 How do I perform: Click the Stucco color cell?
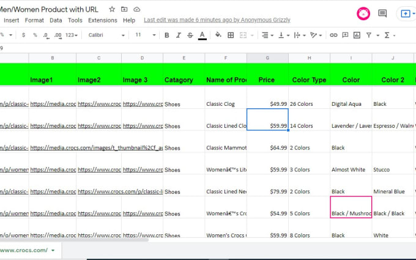pyautogui.click(x=393, y=163)
